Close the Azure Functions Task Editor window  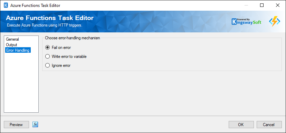278,5
